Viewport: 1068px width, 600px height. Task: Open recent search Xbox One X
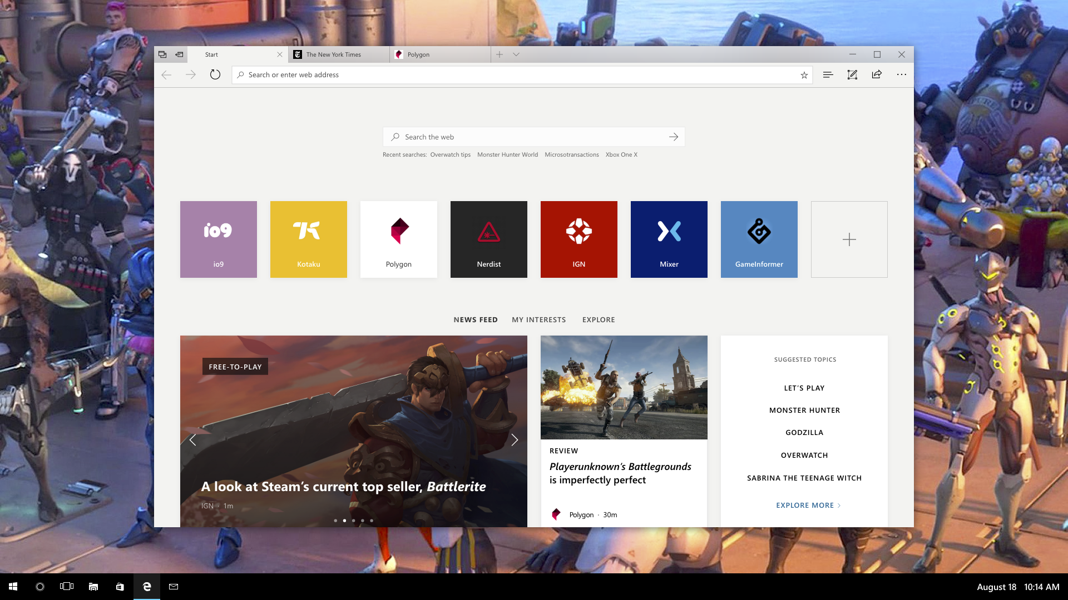621,155
